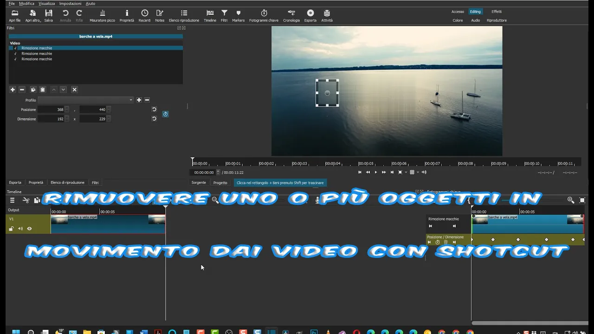Reset the Posizione values
Viewport: 594px width, 334px height.
pyautogui.click(x=154, y=109)
